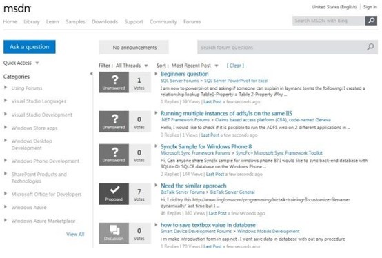Image resolution: width=382 pixels, height=258 pixels.
Task: Click View All categories link
Action: 75,234
